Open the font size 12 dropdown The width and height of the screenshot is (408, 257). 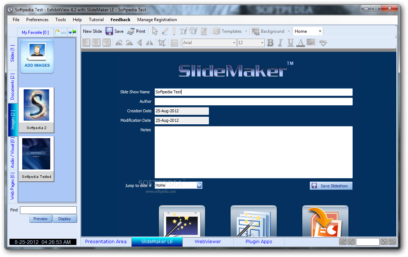pyautogui.click(x=262, y=43)
